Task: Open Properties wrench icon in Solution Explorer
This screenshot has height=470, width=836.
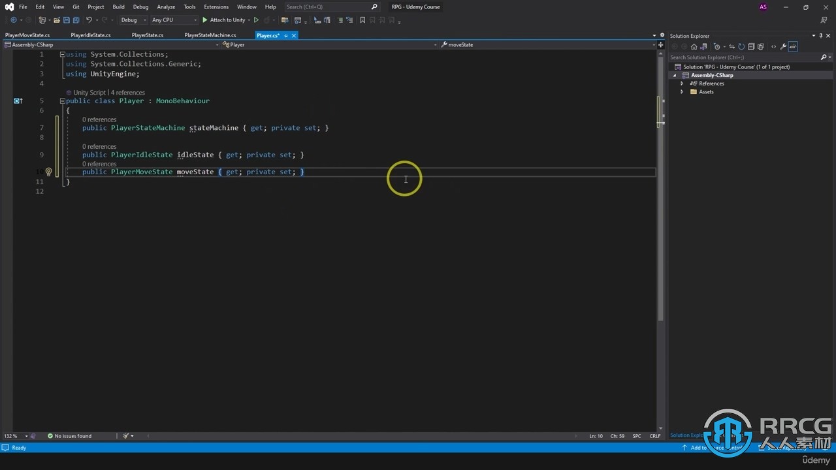Action: click(783, 46)
